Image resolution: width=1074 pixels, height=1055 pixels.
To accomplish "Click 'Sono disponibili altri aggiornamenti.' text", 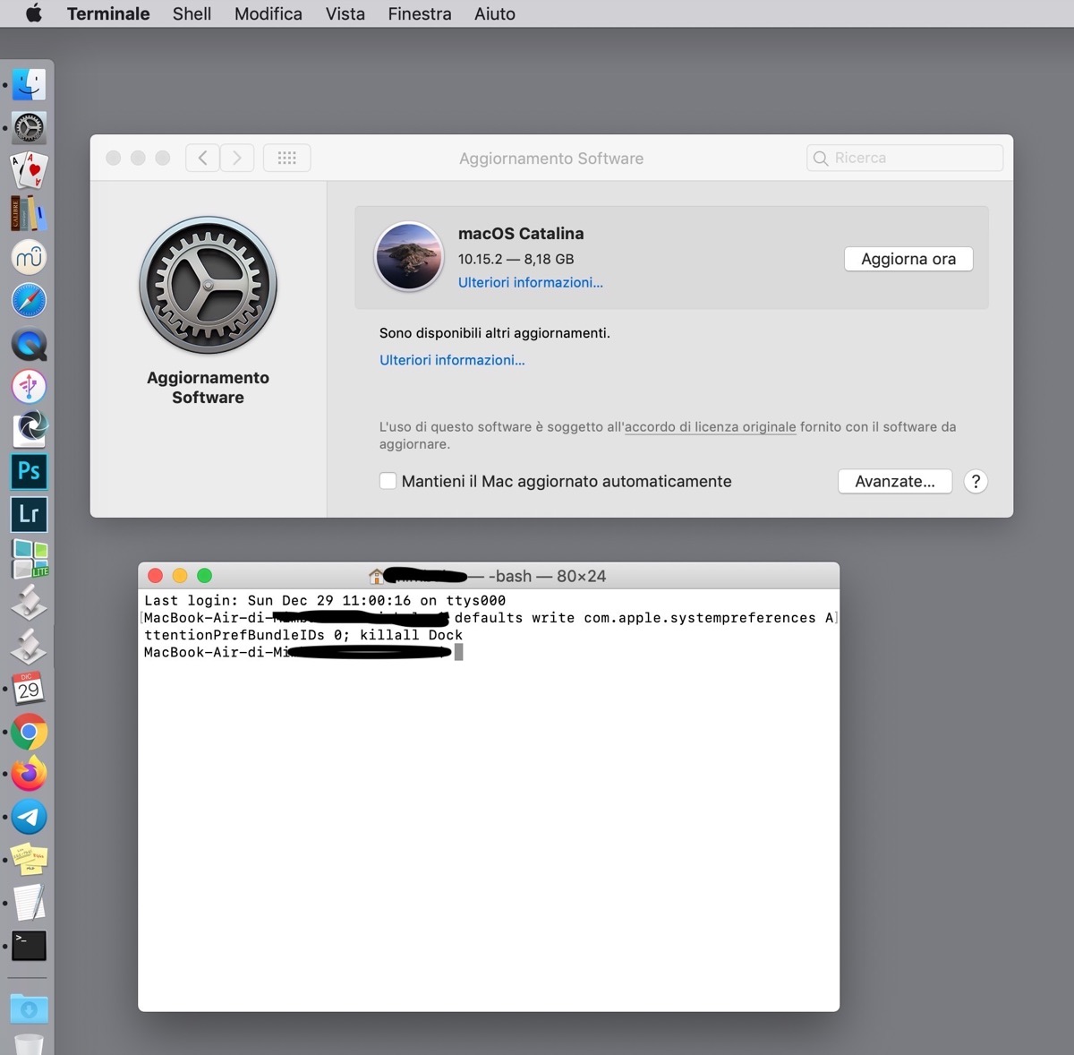I will point(495,333).
